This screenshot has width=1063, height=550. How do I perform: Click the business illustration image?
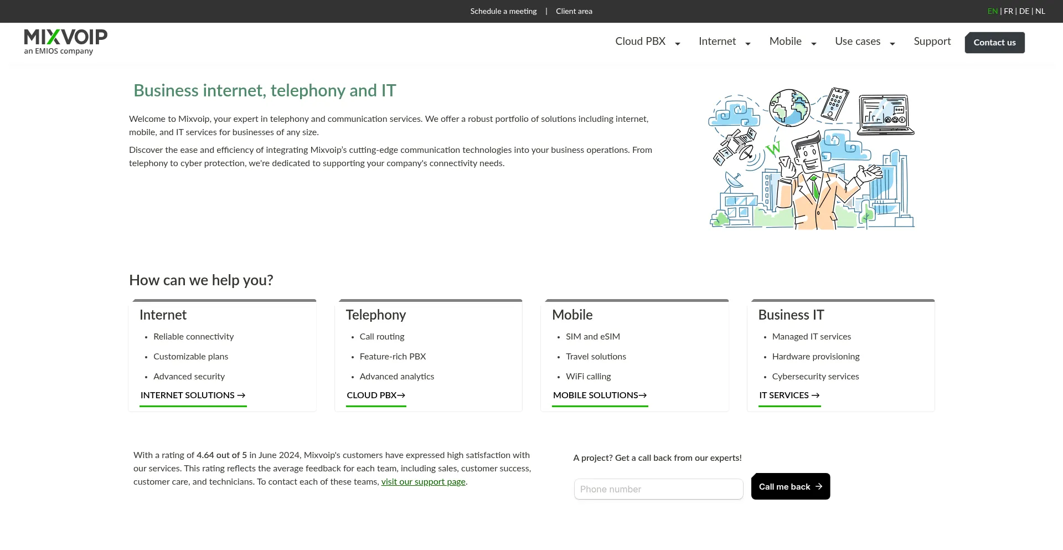(811, 158)
